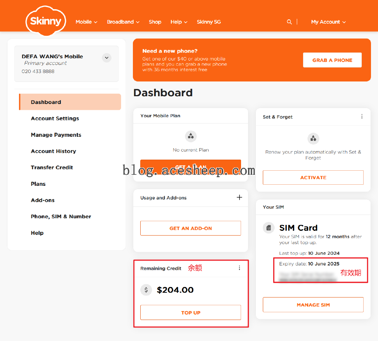Click the SIM card icon
The width and height of the screenshot is (378, 341).
click(x=269, y=228)
